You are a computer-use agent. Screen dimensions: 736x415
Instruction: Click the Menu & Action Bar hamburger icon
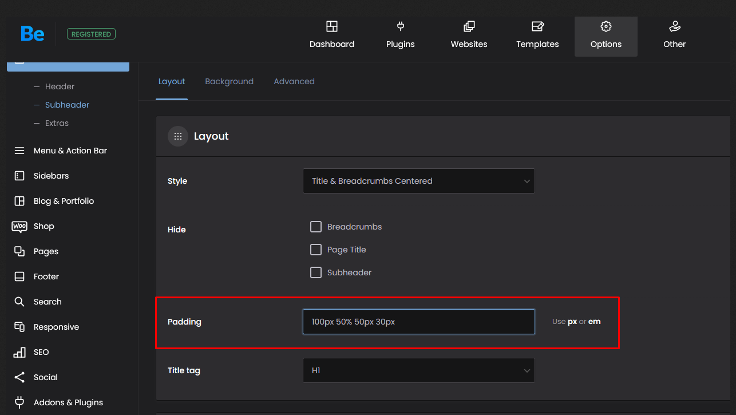19,151
